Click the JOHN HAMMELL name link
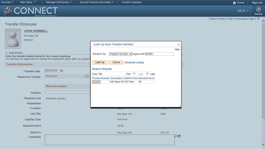The height and width of the screenshot is (149, 265). point(36,31)
